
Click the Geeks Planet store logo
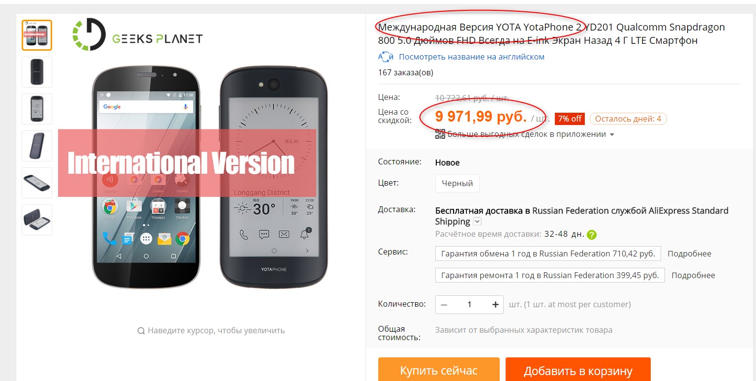[138, 35]
